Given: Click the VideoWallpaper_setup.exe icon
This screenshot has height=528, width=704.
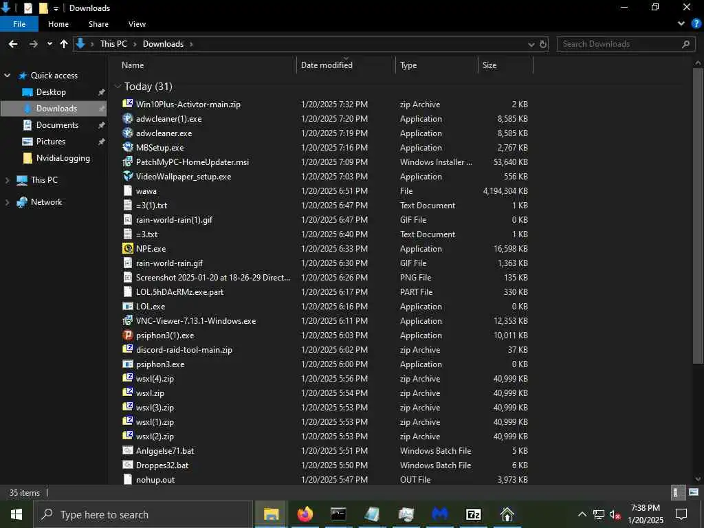Looking at the screenshot, I should coord(128,176).
